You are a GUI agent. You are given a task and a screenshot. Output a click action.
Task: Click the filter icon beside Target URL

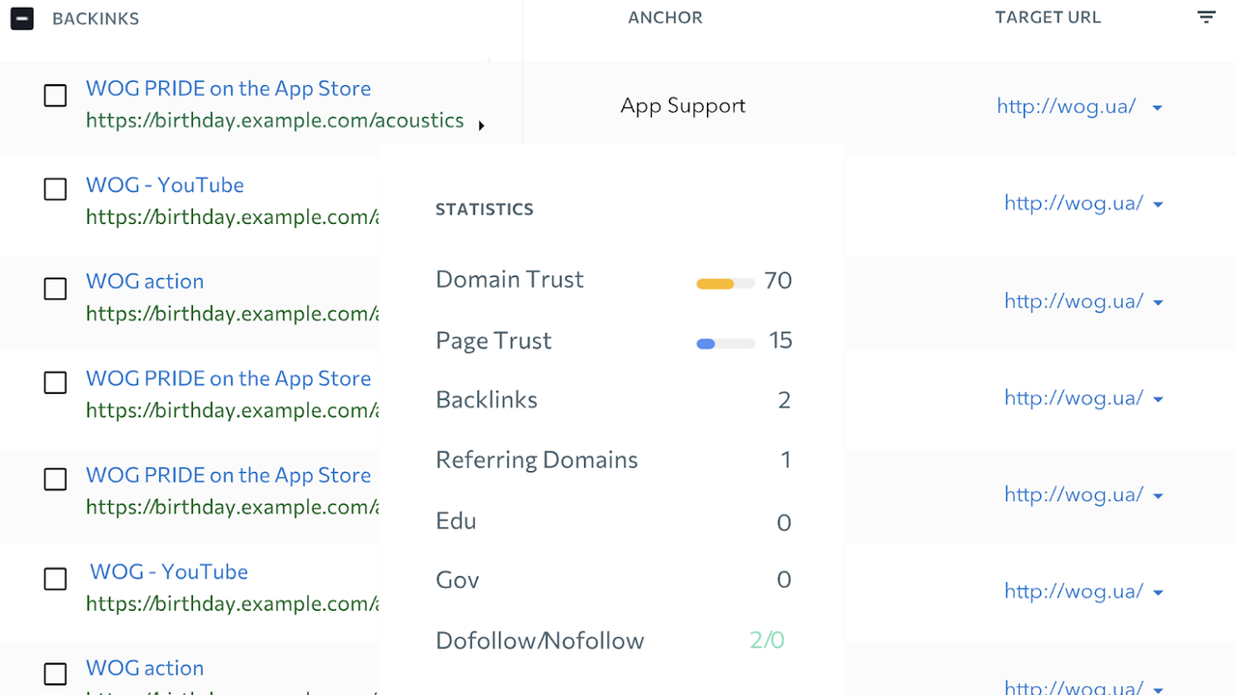[1206, 17]
